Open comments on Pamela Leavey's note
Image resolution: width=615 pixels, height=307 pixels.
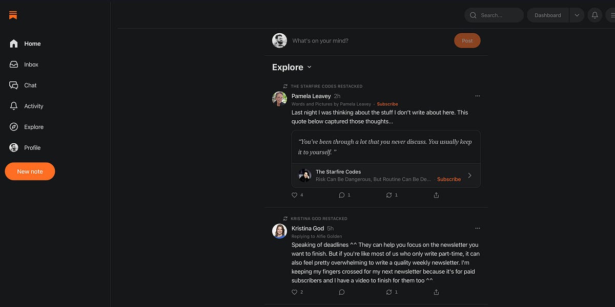coord(341,195)
